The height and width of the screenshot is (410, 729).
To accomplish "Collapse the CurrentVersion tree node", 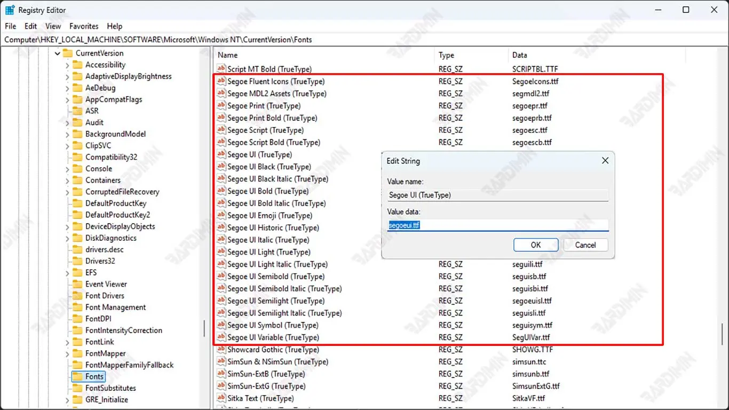I will (57, 53).
